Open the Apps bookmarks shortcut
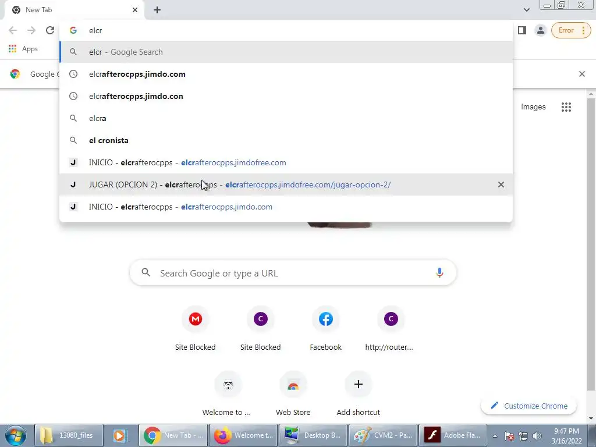Screen dimensions: 596x447 pyautogui.click(x=23, y=49)
